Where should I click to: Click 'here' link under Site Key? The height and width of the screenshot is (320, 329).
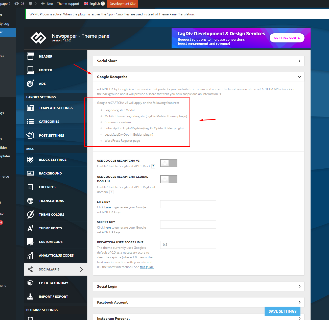tap(108, 207)
